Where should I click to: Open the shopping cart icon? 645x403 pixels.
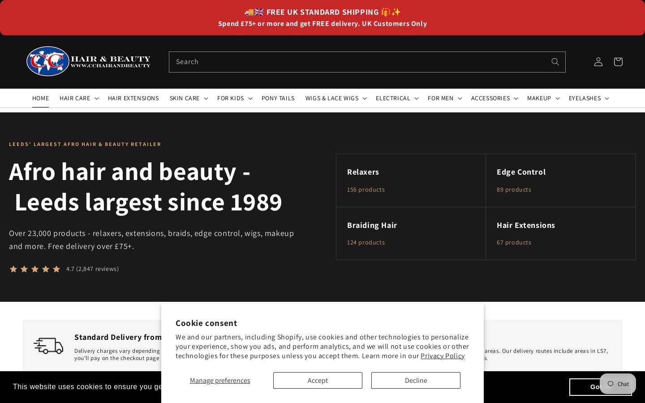[618, 62]
